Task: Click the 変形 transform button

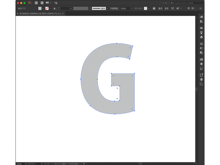Action: (x=166, y=9)
